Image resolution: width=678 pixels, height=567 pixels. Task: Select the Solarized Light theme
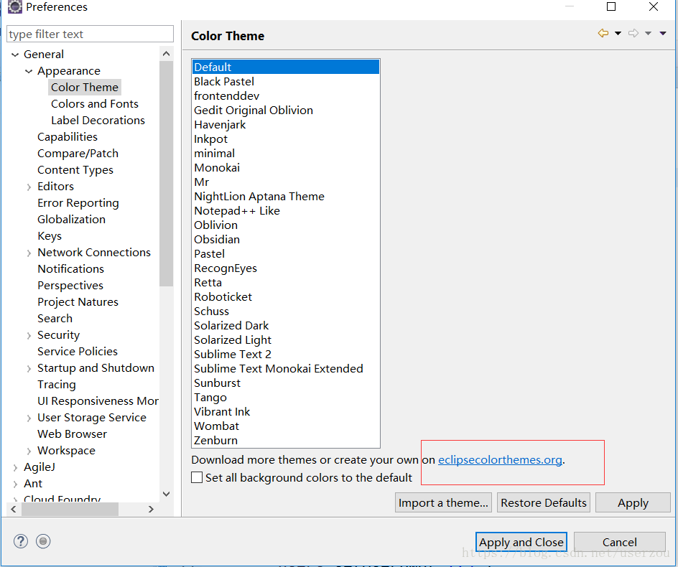[x=286, y=339]
